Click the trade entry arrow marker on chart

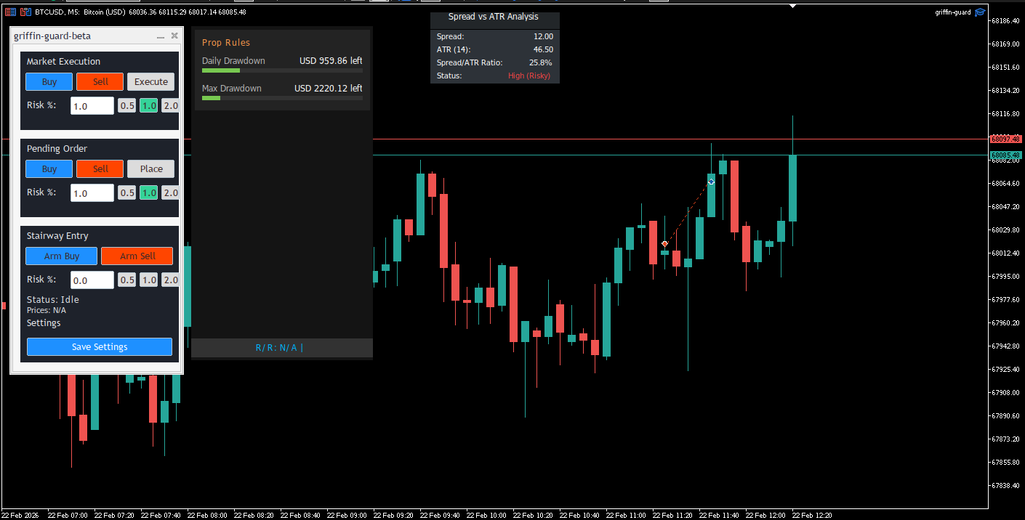pos(664,244)
